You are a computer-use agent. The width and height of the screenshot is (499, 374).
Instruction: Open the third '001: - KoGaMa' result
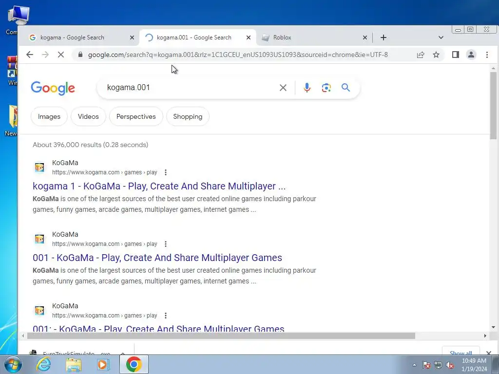point(158,328)
